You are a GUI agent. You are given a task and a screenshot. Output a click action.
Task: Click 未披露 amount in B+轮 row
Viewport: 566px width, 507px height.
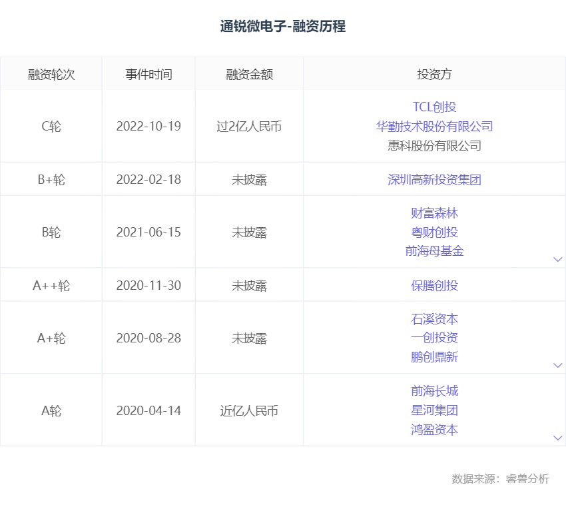(x=250, y=179)
